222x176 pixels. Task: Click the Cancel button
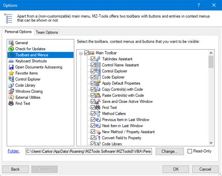click(x=205, y=169)
